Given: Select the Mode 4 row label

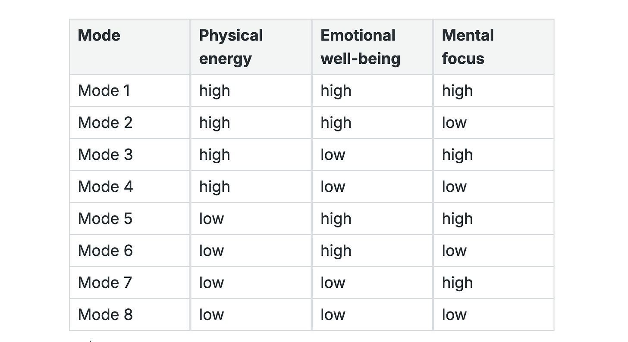Looking at the screenshot, I should (105, 187).
